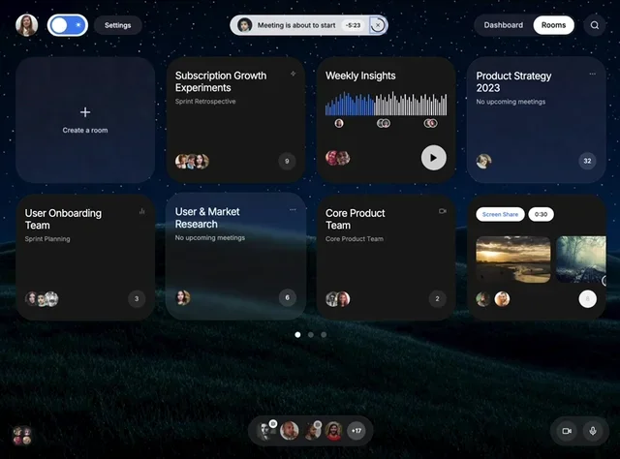Click member count 3 badge
620x459 pixels.
[x=137, y=298]
